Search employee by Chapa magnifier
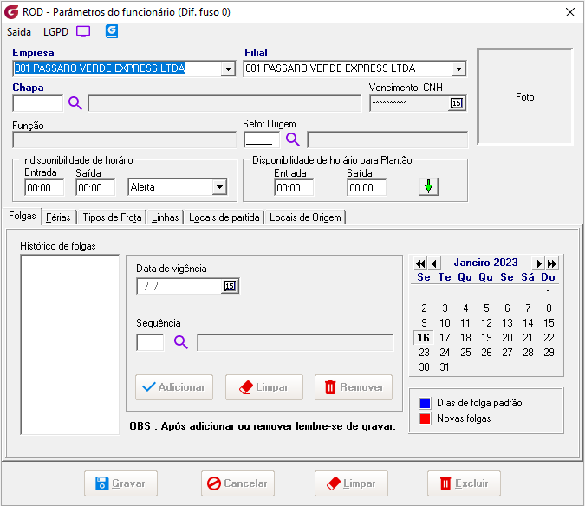 (x=75, y=102)
